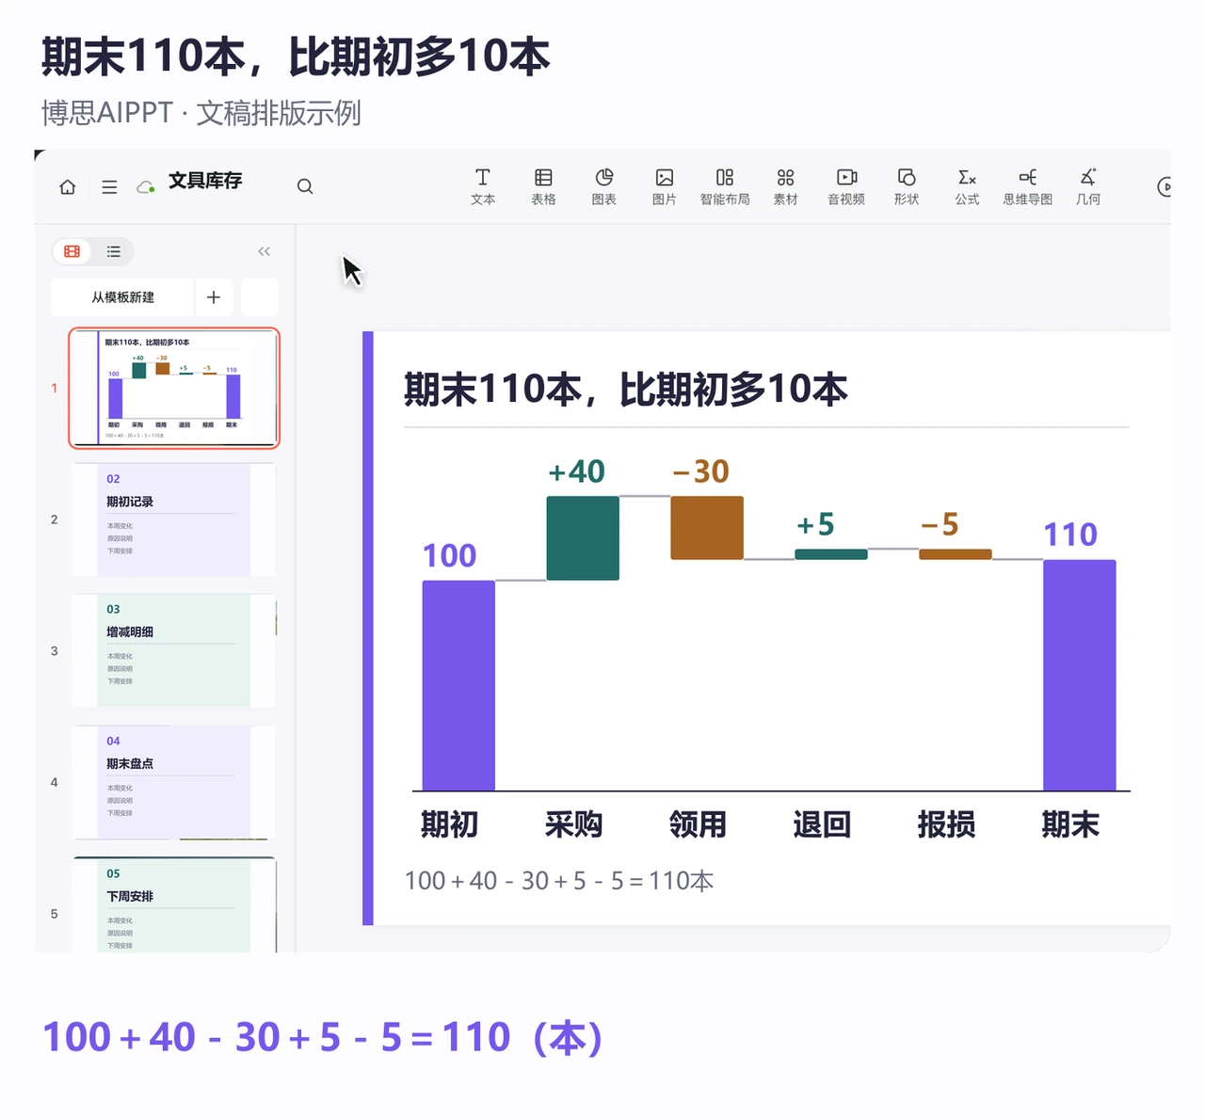The height and width of the screenshot is (1119, 1205).
Task: Select the brown 领用 bar labeled -30
Action: tap(707, 528)
